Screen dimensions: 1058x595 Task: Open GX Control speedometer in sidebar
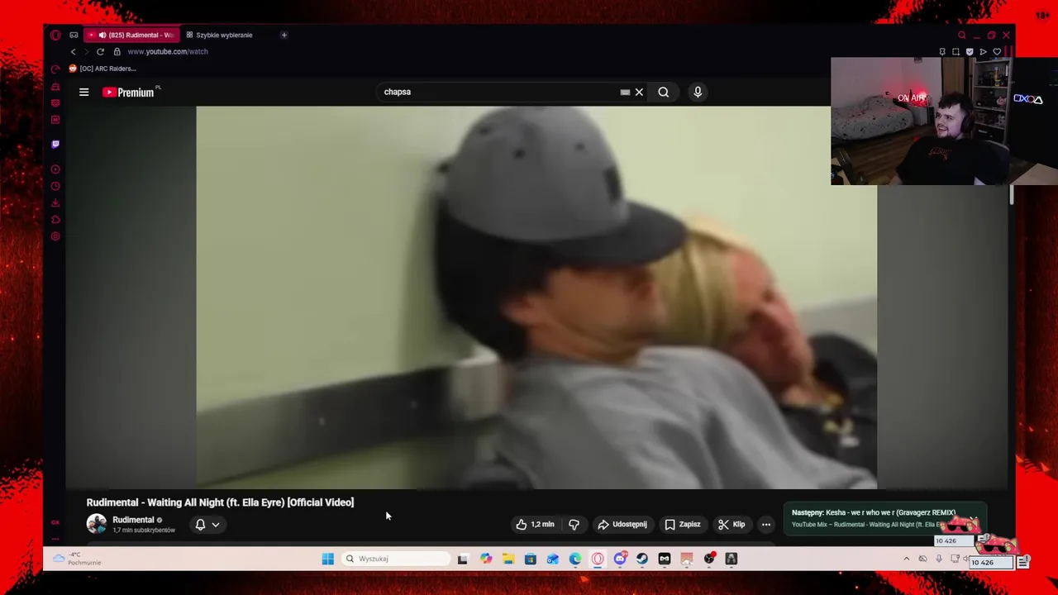pyautogui.click(x=55, y=69)
